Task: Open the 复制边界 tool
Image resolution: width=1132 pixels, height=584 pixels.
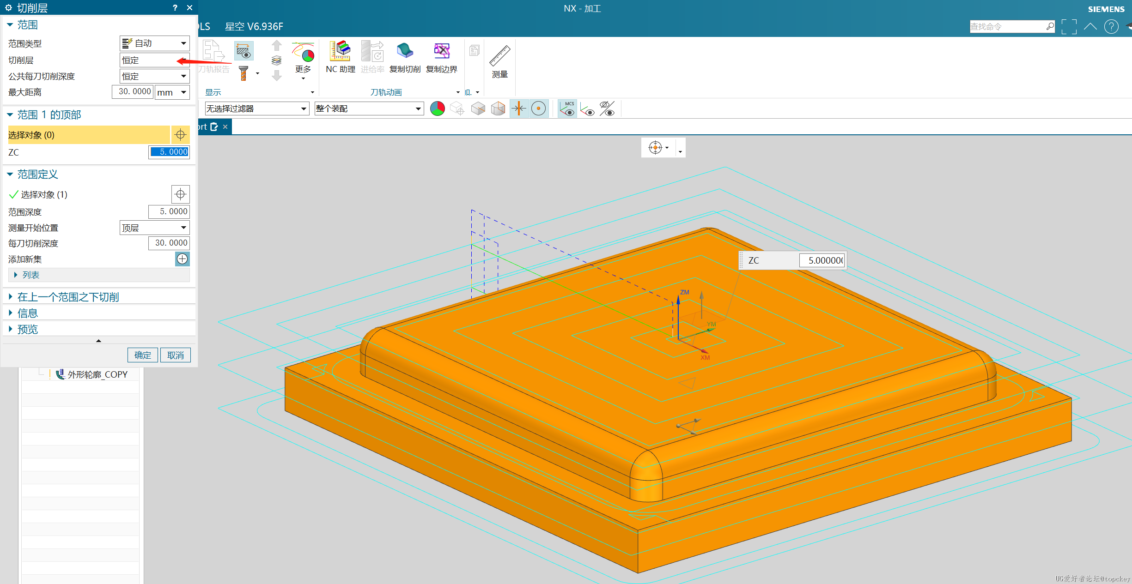Action: click(x=442, y=51)
